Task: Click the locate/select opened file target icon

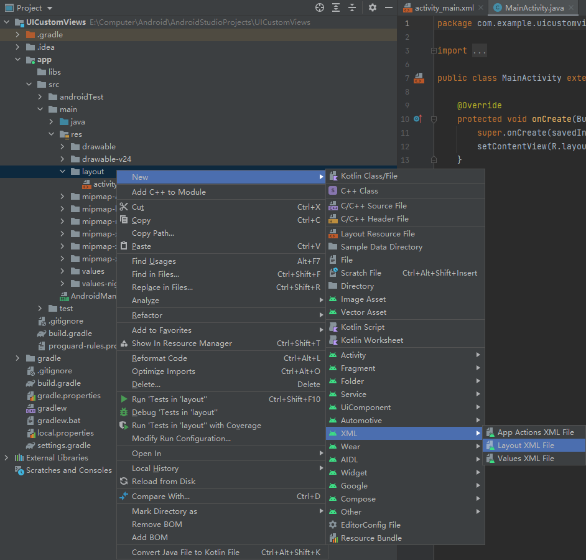Action: (x=320, y=7)
